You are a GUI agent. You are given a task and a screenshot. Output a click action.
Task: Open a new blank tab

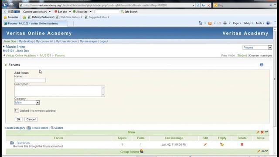tap(71, 24)
